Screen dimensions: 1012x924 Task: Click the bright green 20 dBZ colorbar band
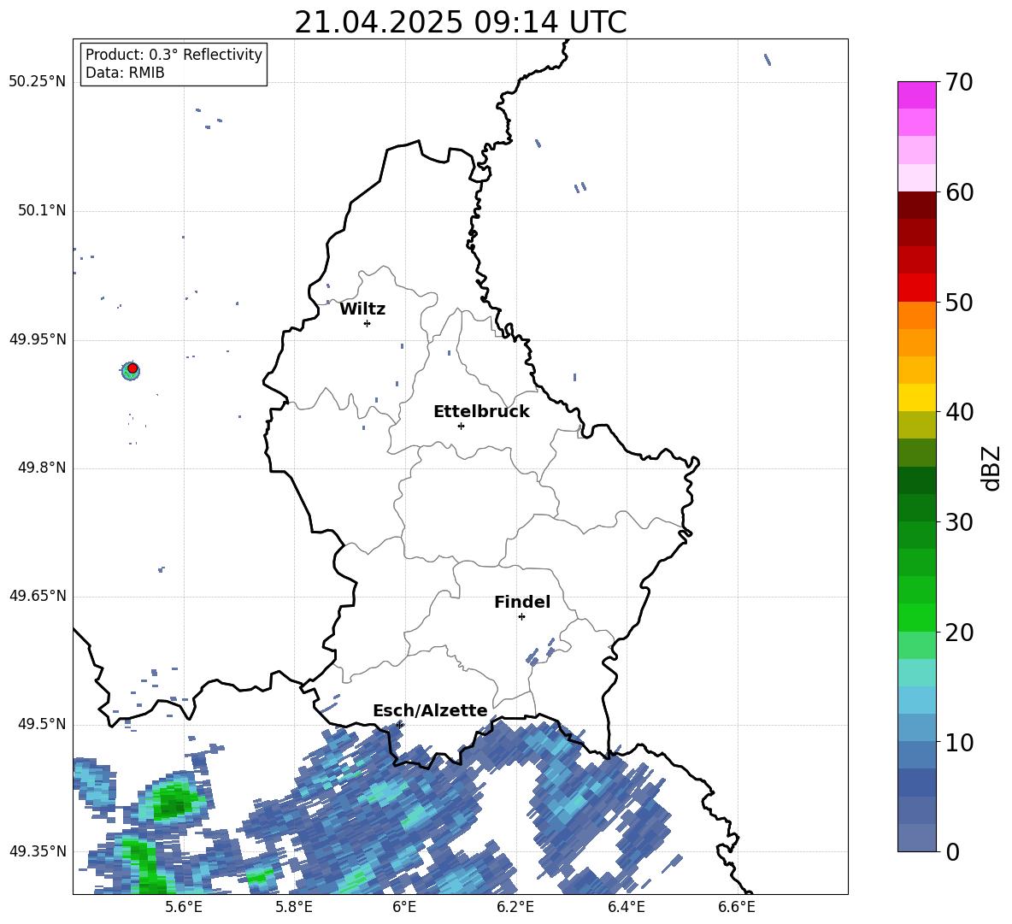(x=916, y=617)
